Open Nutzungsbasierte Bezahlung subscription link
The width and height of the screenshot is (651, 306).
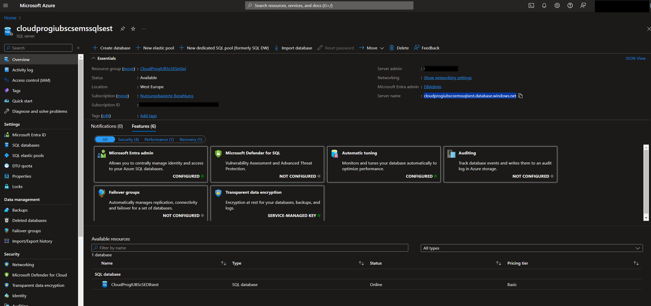coord(166,96)
